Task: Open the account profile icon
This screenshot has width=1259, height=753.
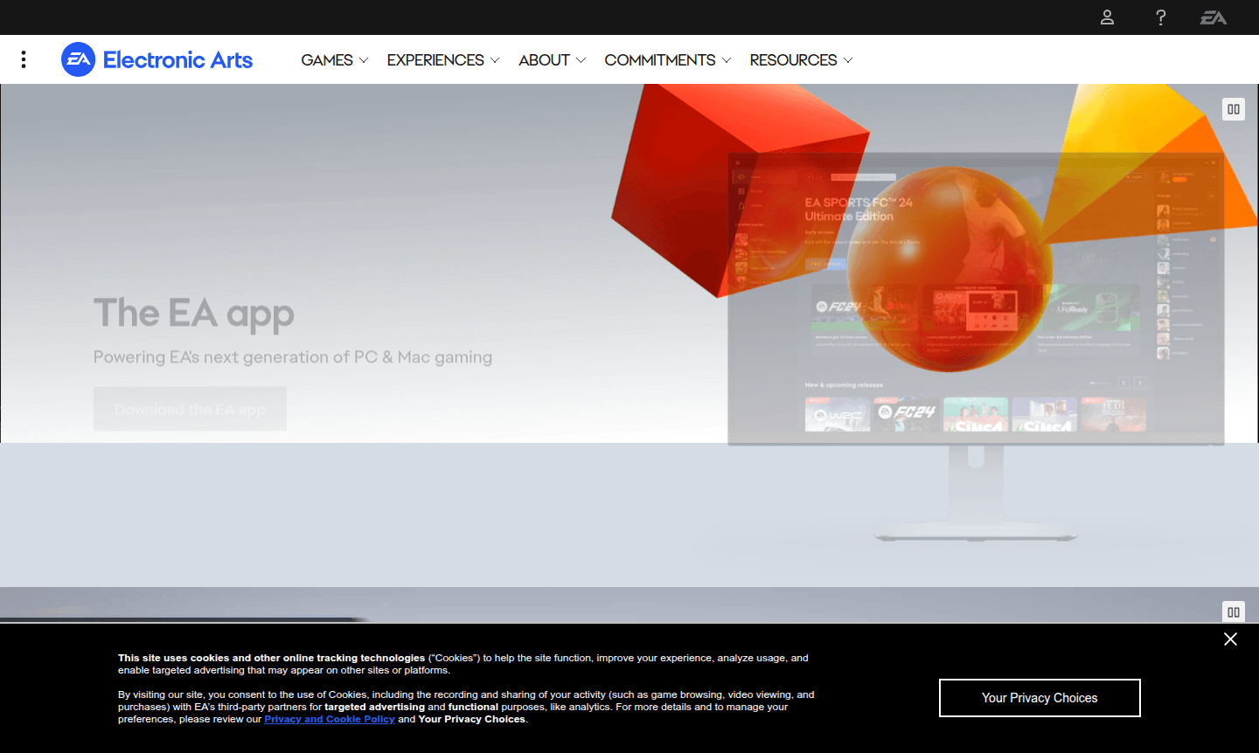Action: [x=1107, y=17]
